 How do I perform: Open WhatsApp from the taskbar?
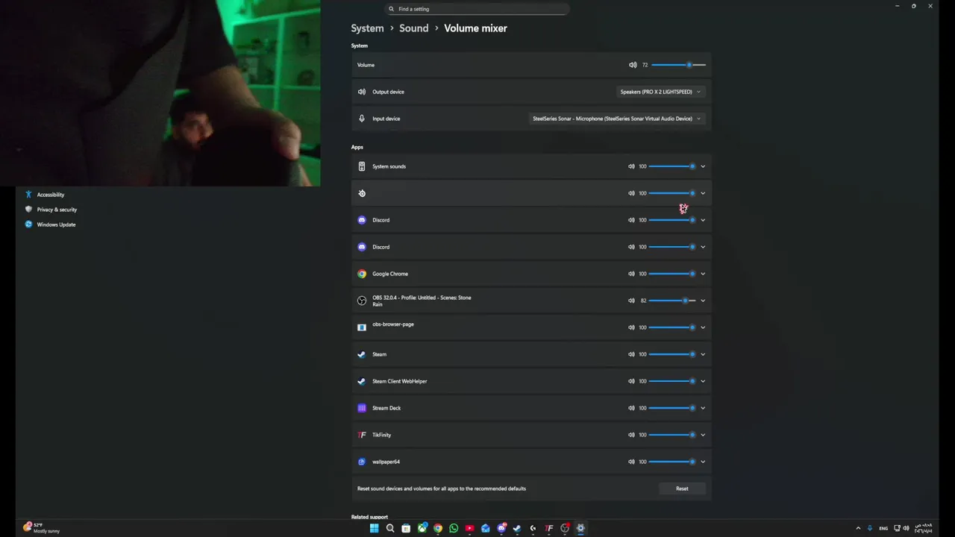tap(454, 528)
